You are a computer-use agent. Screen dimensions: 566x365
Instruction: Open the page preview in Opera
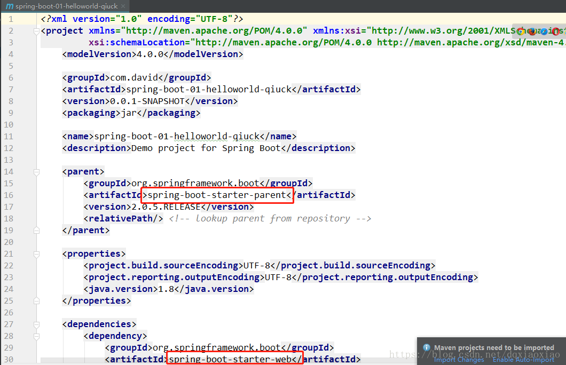coord(555,31)
